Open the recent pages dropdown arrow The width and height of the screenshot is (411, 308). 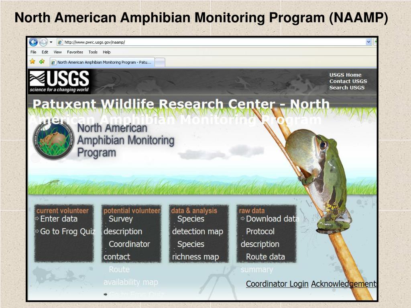[51, 42]
